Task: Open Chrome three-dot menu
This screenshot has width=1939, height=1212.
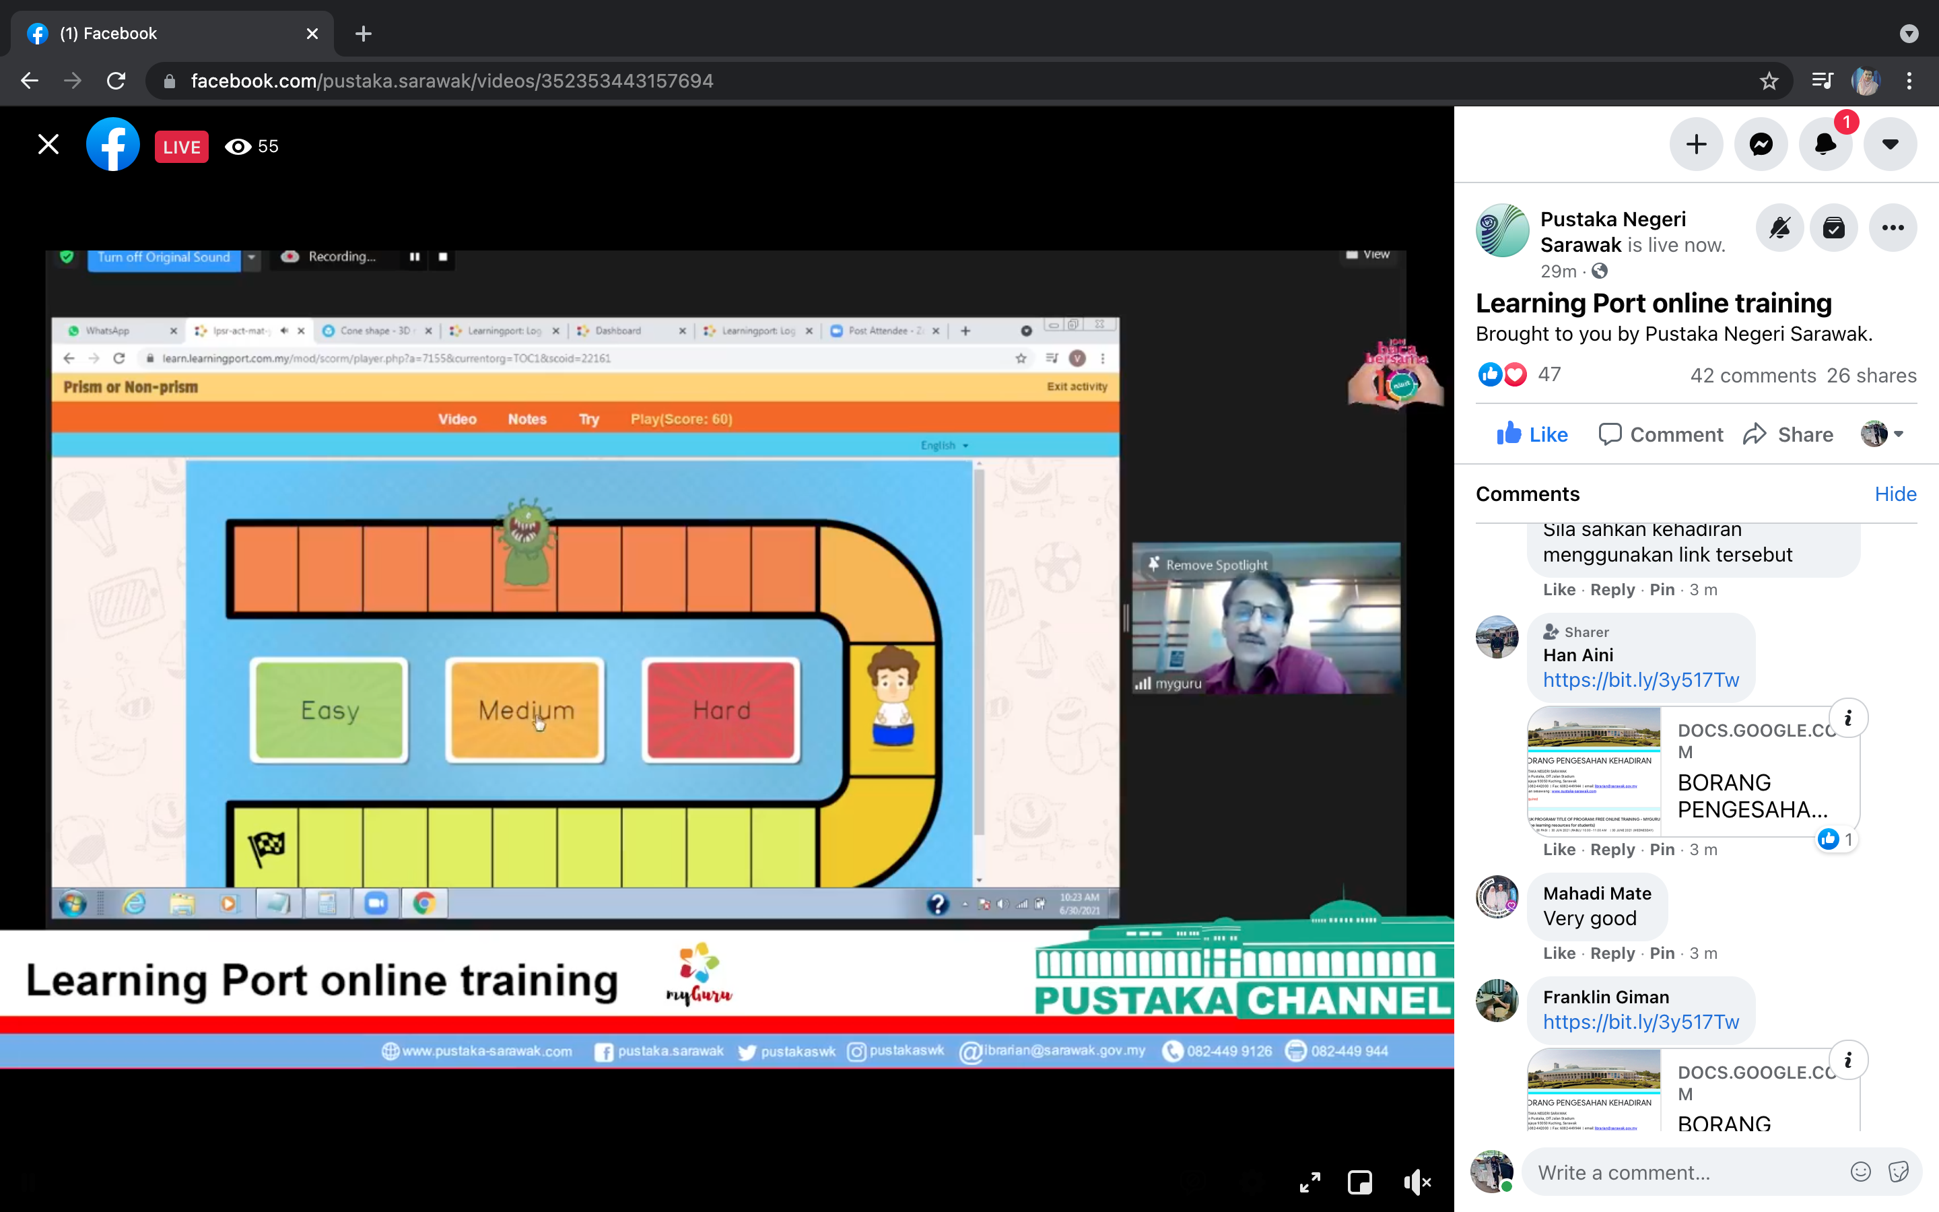Action: (1909, 81)
